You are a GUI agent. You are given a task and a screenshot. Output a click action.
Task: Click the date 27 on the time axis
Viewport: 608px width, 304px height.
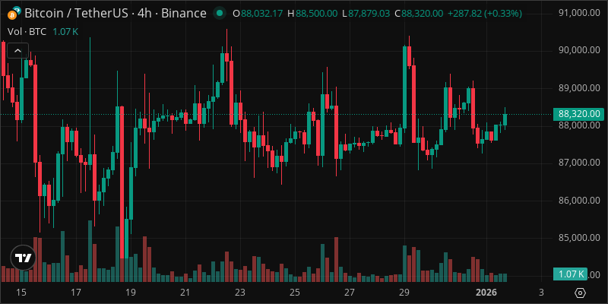[x=350, y=293]
